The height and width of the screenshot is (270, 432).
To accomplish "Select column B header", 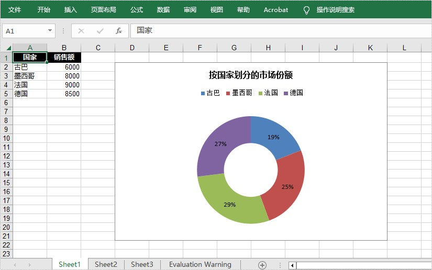I will click(x=64, y=48).
